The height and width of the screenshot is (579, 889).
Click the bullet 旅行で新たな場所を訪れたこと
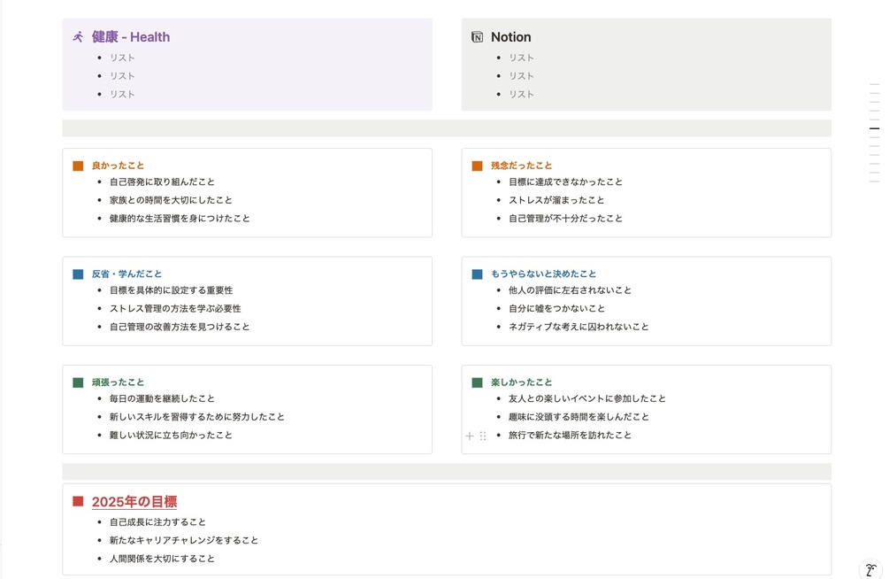(570, 436)
